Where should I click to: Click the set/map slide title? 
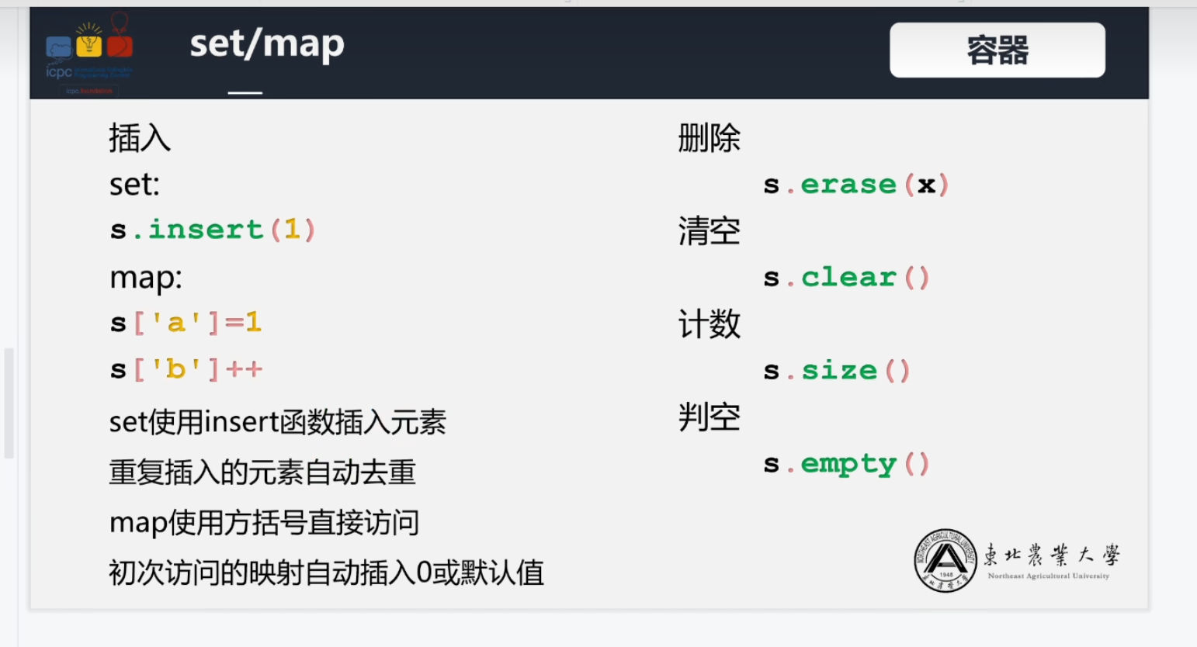point(267,44)
